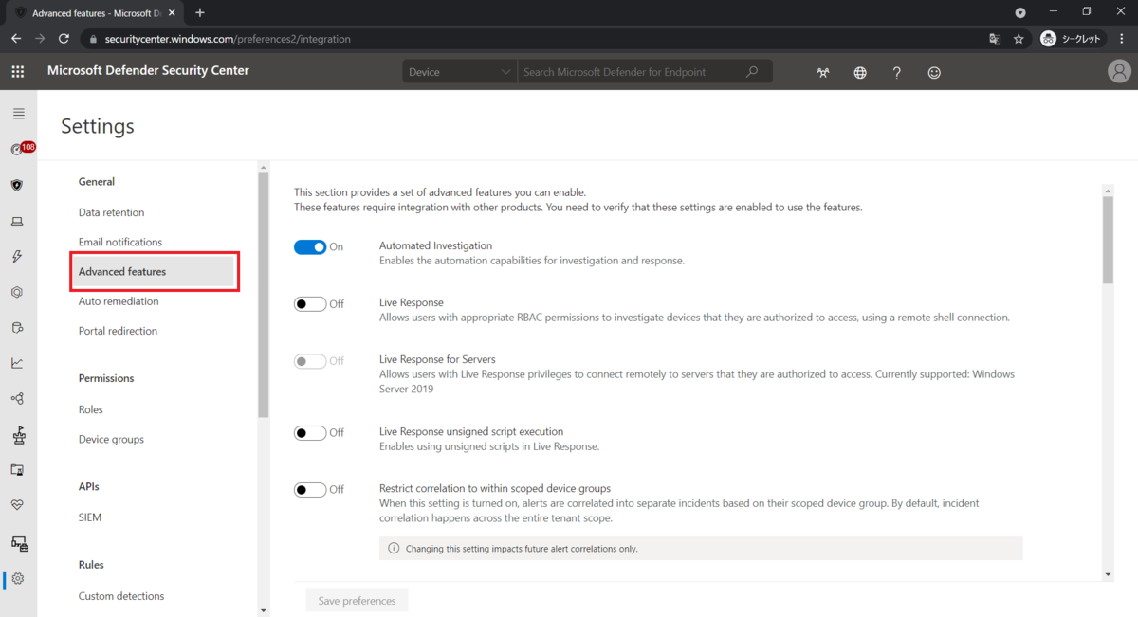Open the Chrome three-dot menu
Viewport: 1138px width, 617px height.
pos(1121,39)
